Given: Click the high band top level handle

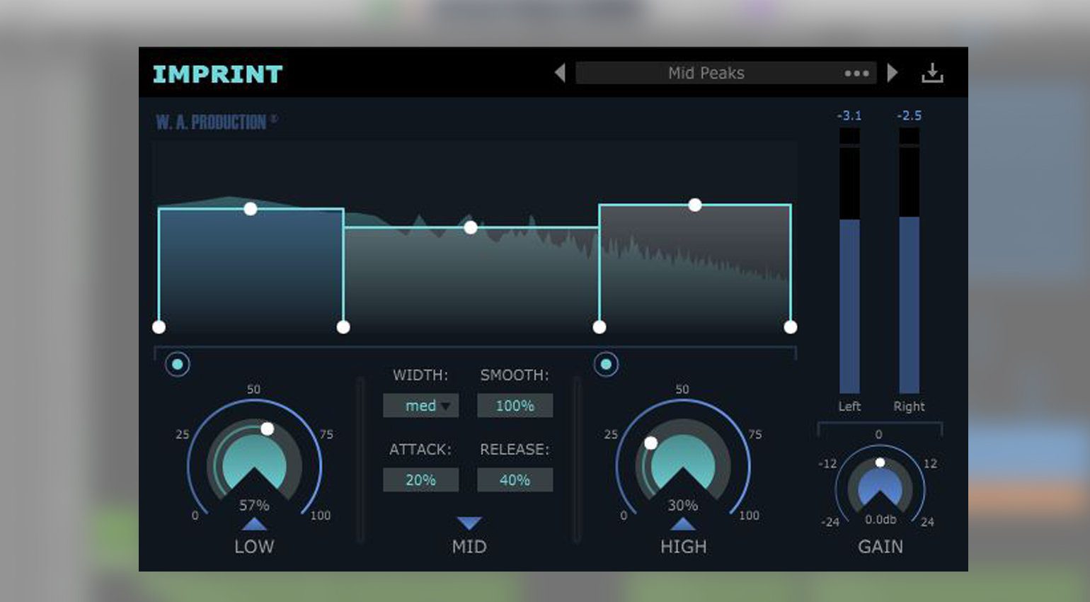Looking at the screenshot, I should [695, 205].
